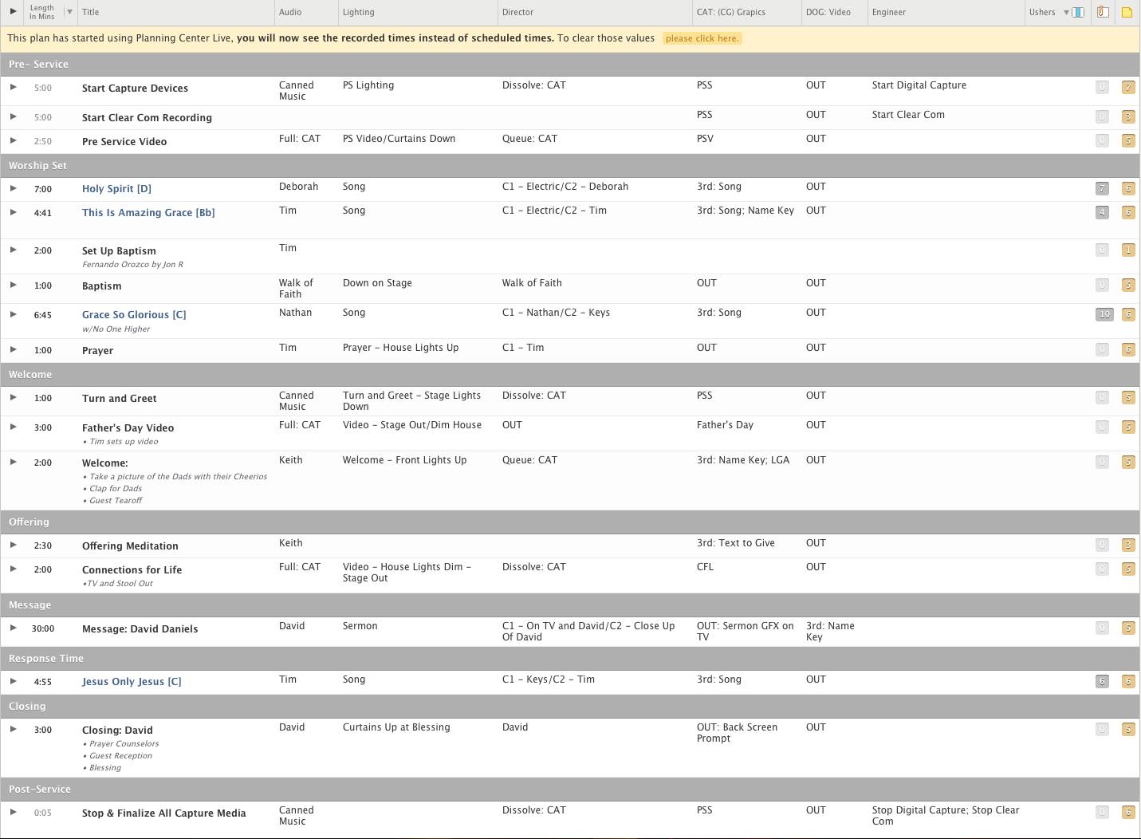Open notes badge for Jesus Only Jesus

tap(1128, 681)
